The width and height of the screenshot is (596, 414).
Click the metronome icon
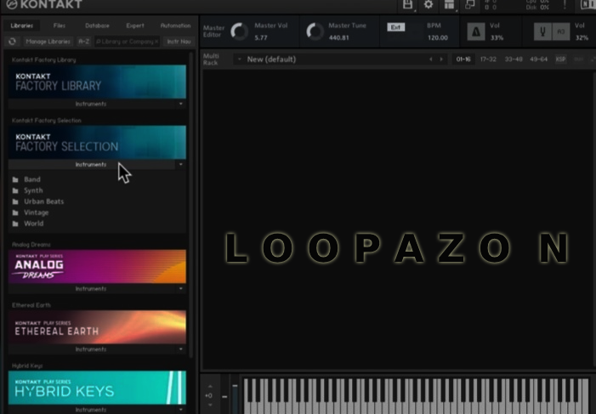coord(475,32)
